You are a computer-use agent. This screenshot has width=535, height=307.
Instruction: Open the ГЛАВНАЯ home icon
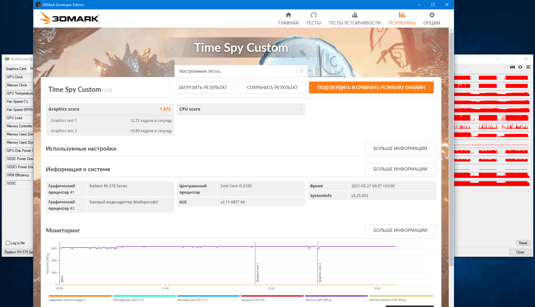288,15
